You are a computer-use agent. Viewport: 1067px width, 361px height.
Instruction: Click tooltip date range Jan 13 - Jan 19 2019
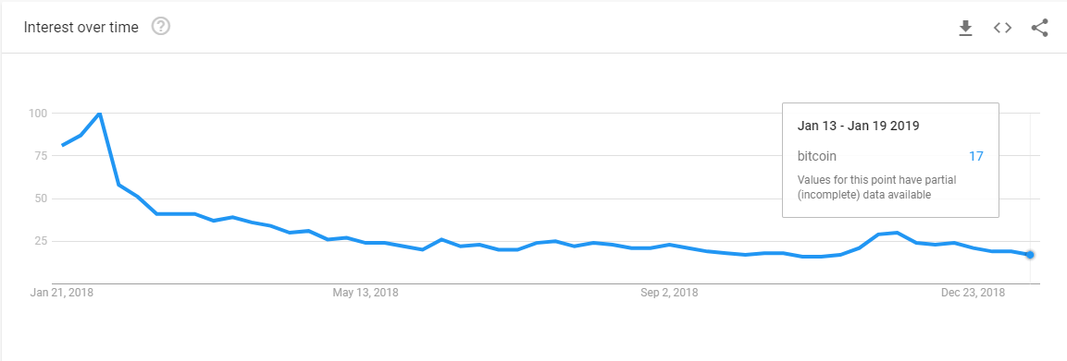point(858,126)
